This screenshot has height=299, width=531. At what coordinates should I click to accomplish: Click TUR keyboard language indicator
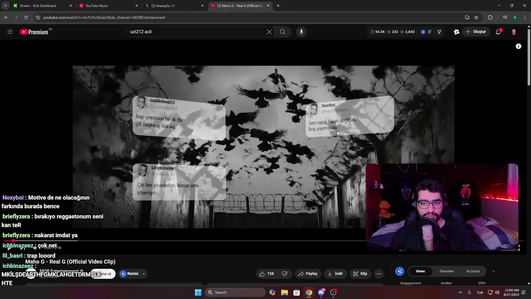[x=480, y=292]
